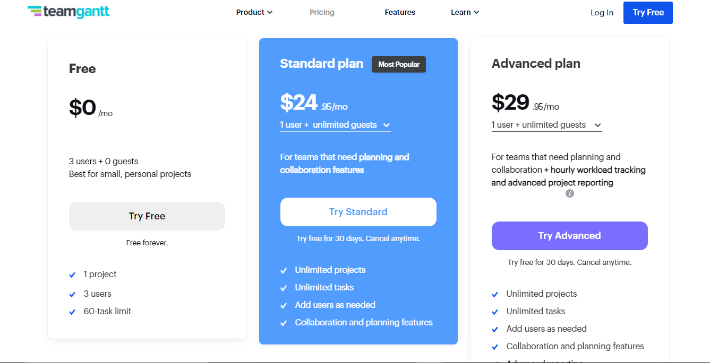Click the checkmark icon beside "1 project"
Viewport: 710px width, 363px height.
[72, 275]
